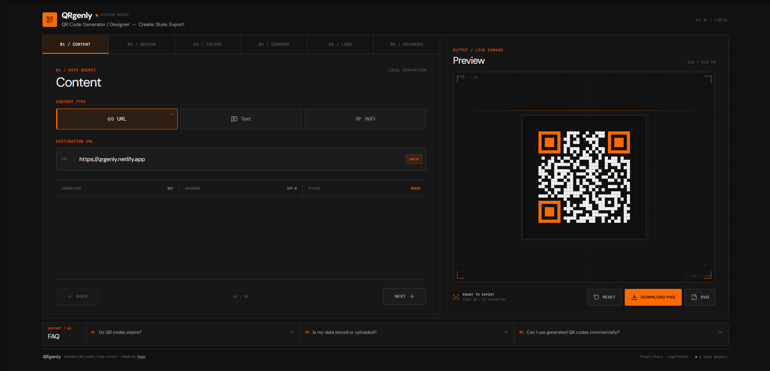This screenshot has width=770, height=371.
Task: Click the reset circular arrow icon
Action: (x=596, y=297)
